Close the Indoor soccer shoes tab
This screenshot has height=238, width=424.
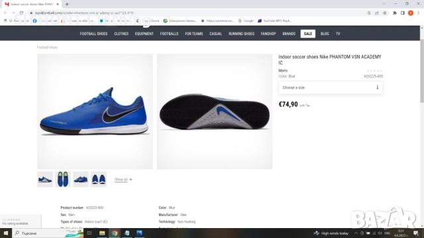pos(58,4)
